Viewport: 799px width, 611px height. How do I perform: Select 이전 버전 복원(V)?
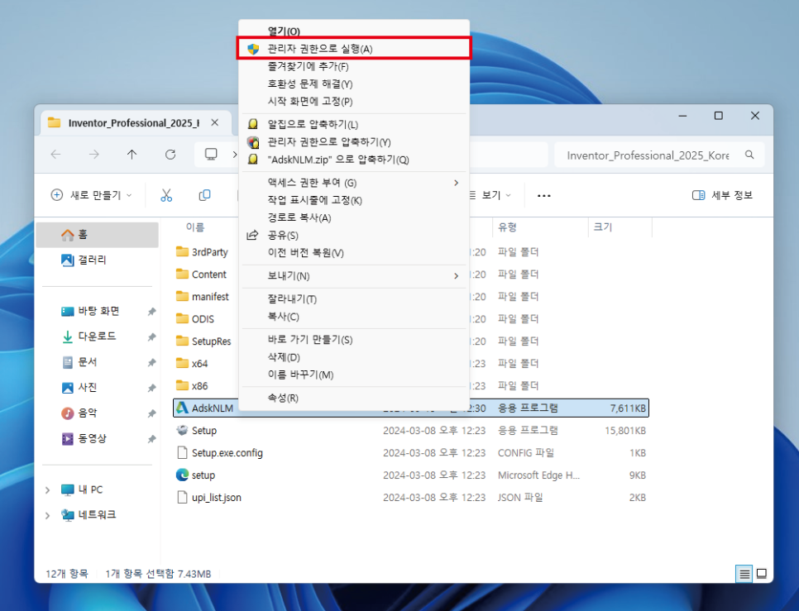coord(354,252)
